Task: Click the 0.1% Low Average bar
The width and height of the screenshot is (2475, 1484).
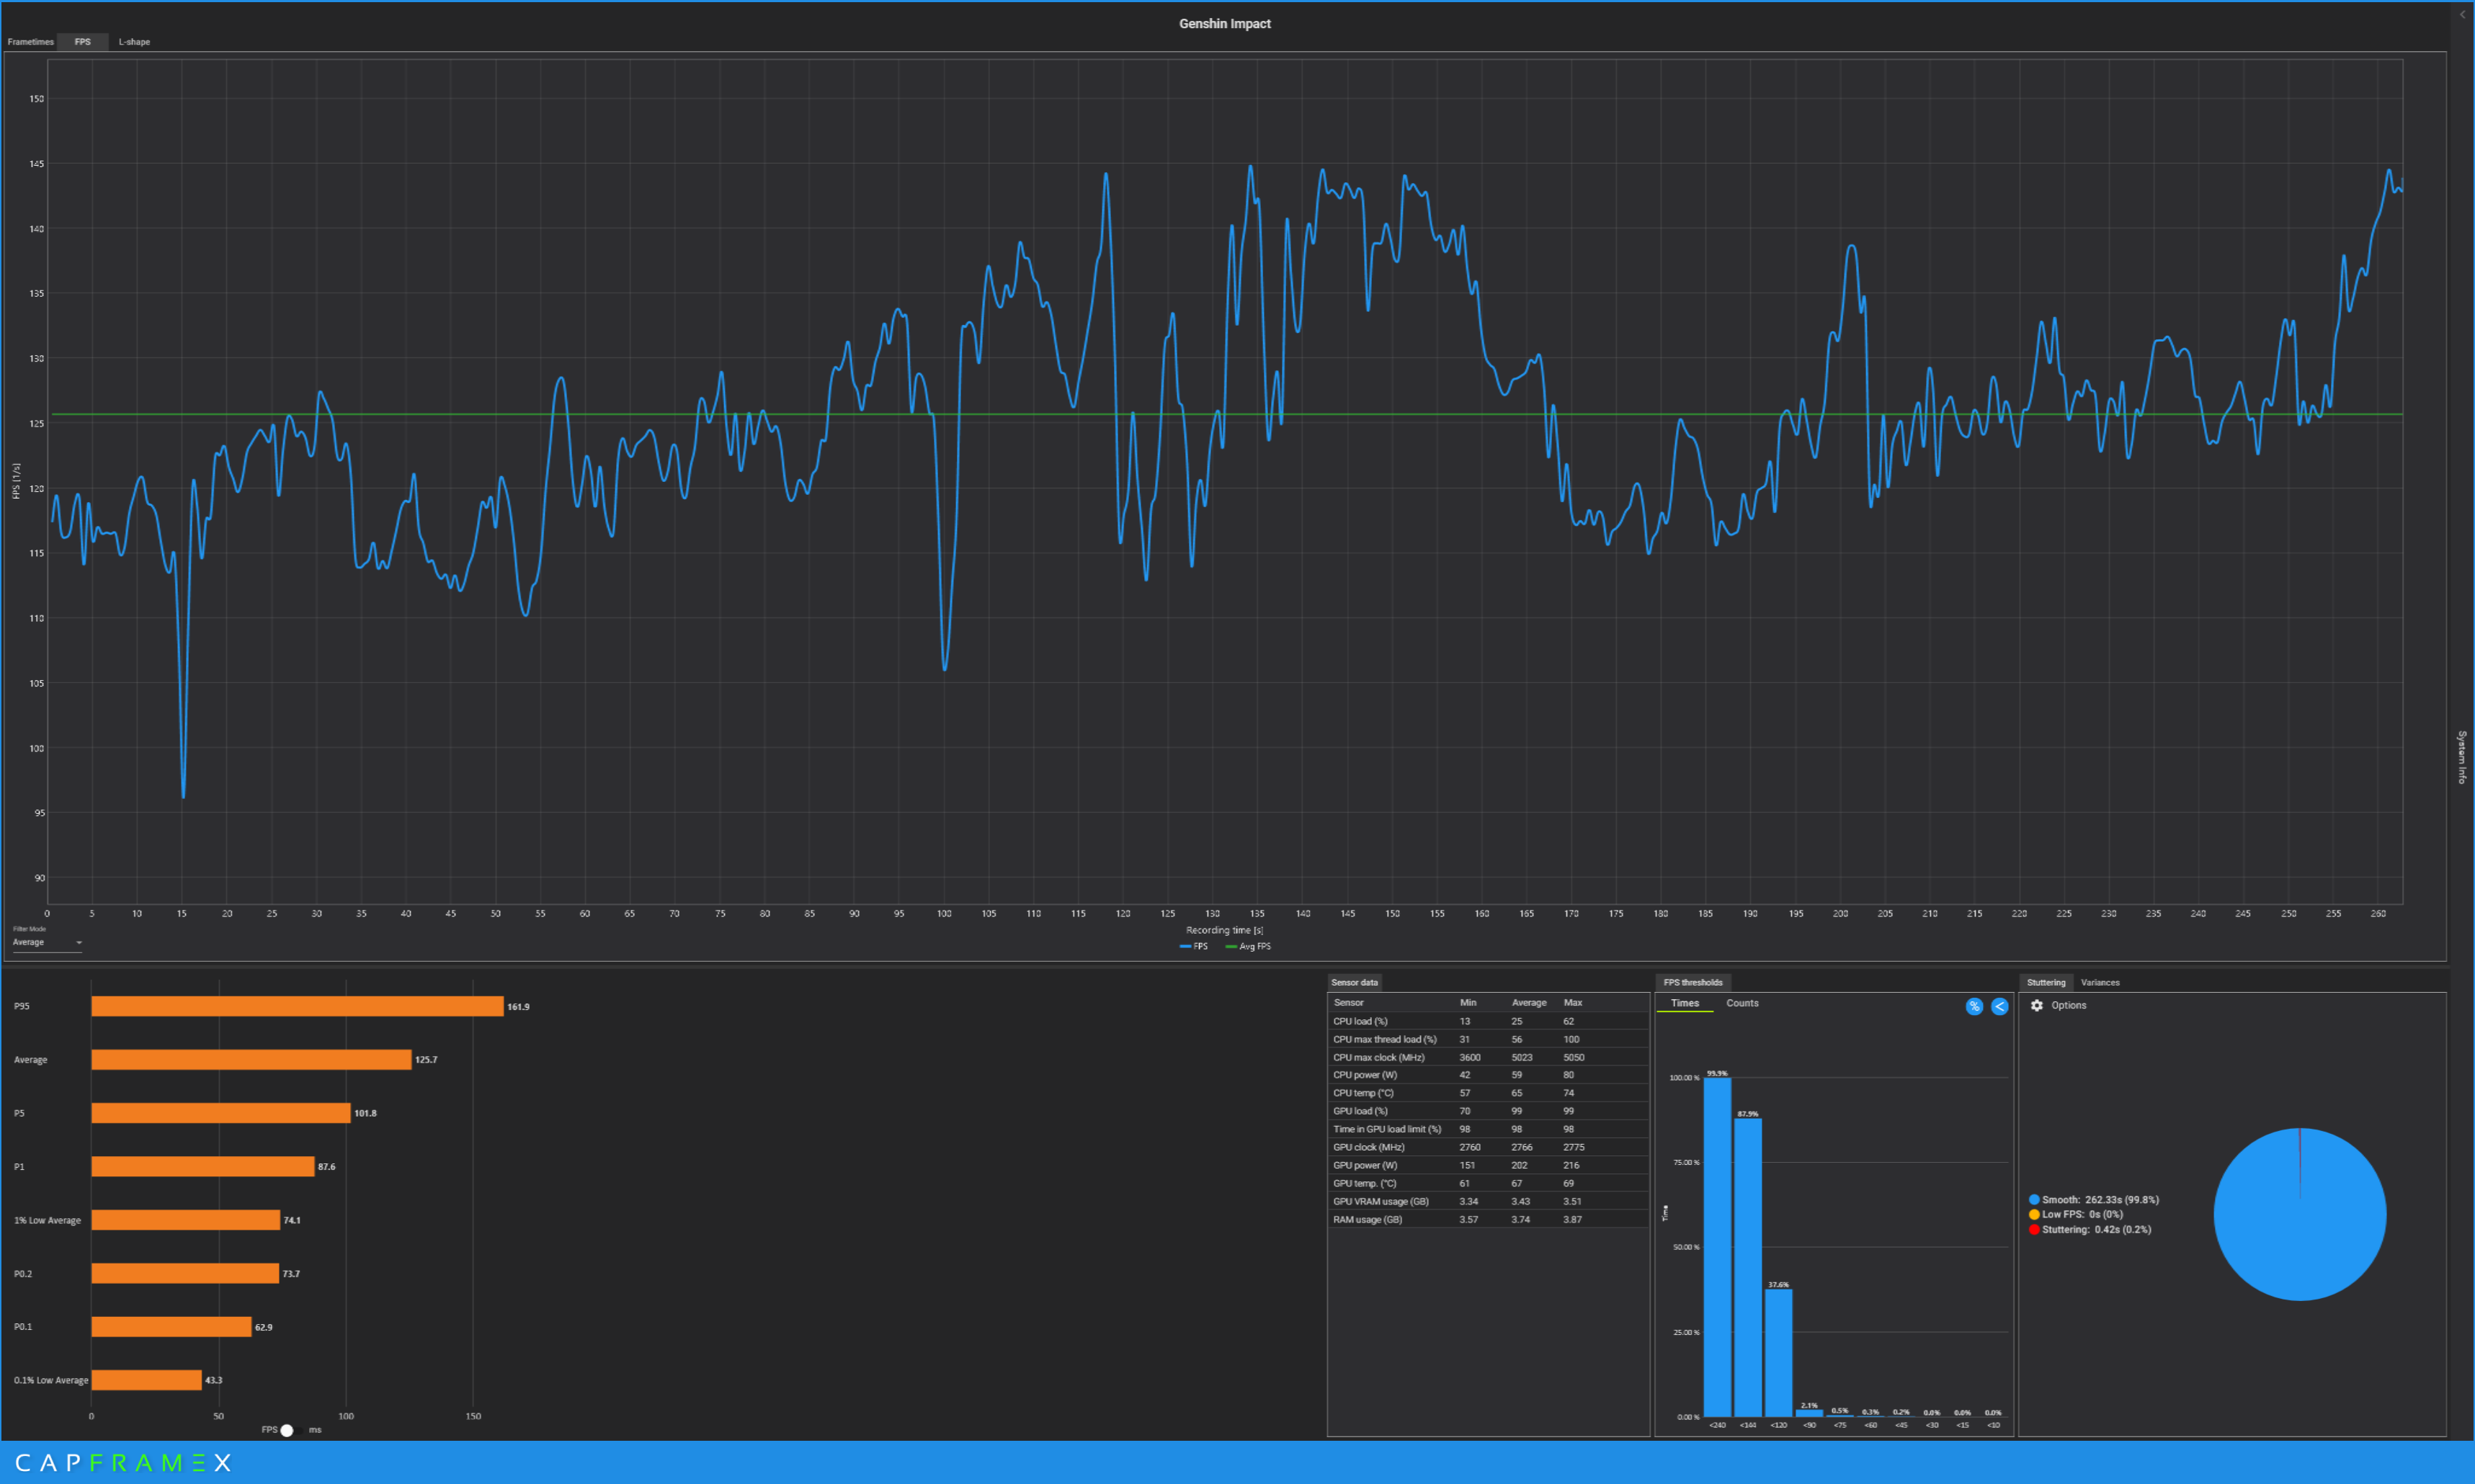Action: (x=146, y=1380)
